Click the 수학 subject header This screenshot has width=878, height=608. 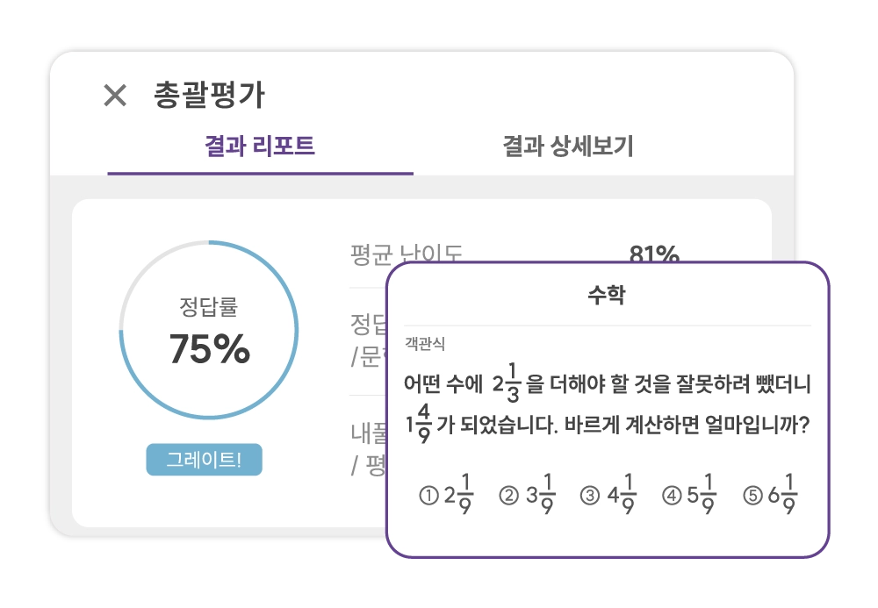point(606,296)
